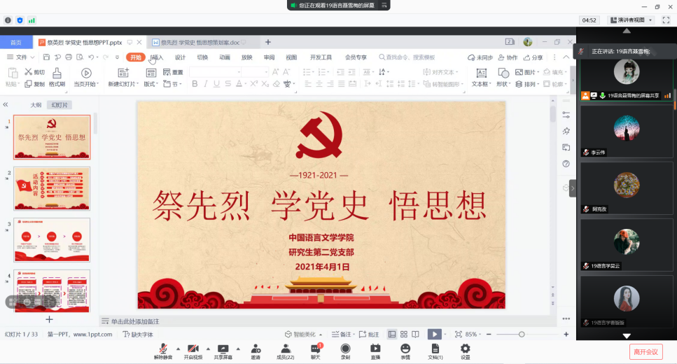
Task: Click the new slide (新建幻灯片) icon
Action: 123,73
